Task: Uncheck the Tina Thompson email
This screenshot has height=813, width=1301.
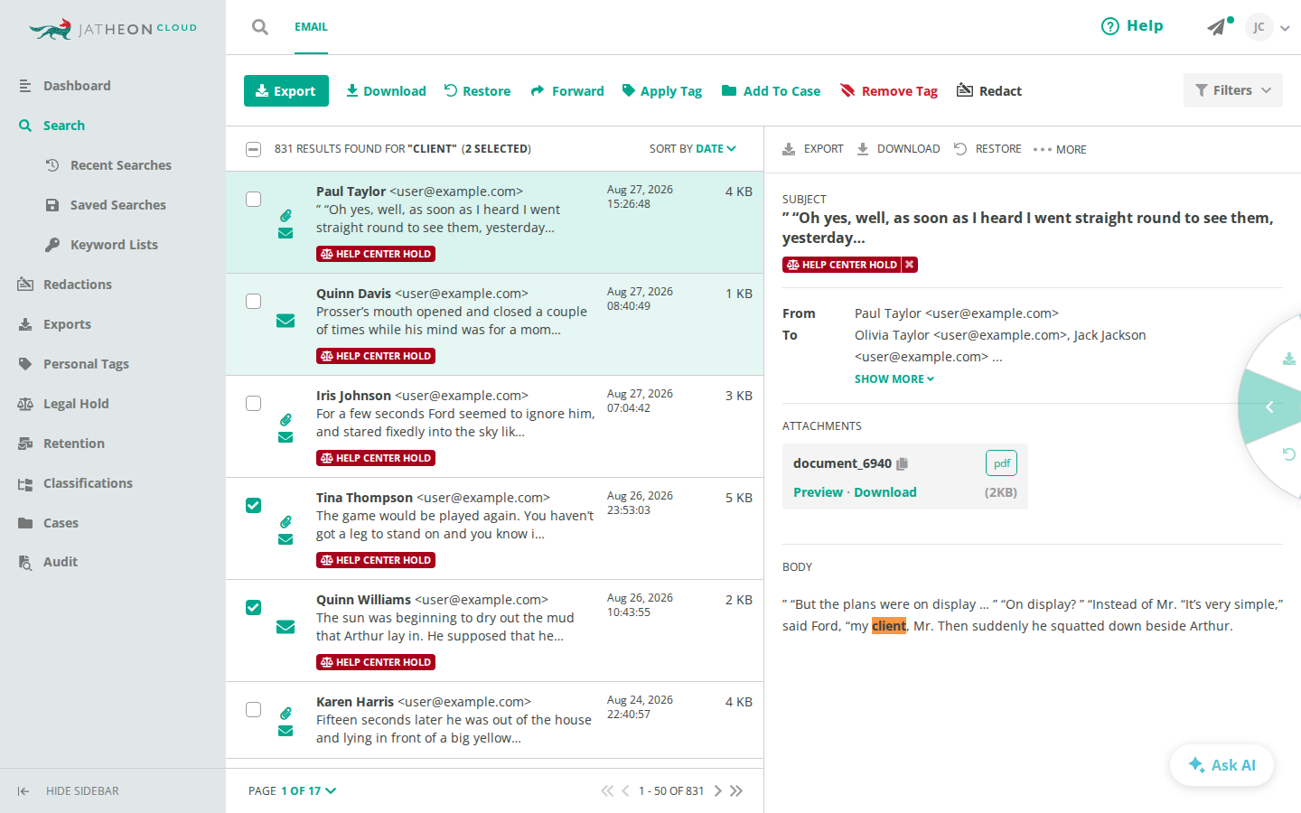Action: click(254, 505)
